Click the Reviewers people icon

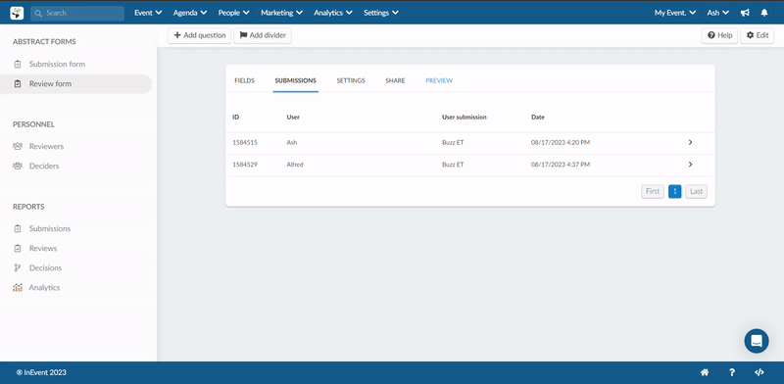click(18, 147)
